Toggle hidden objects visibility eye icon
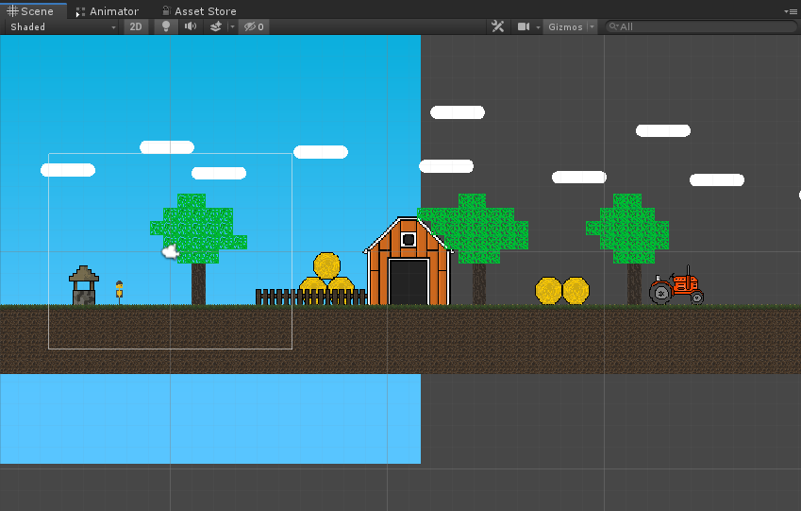Viewport: 801px width, 511px height. pyautogui.click(x=253, y=27)
